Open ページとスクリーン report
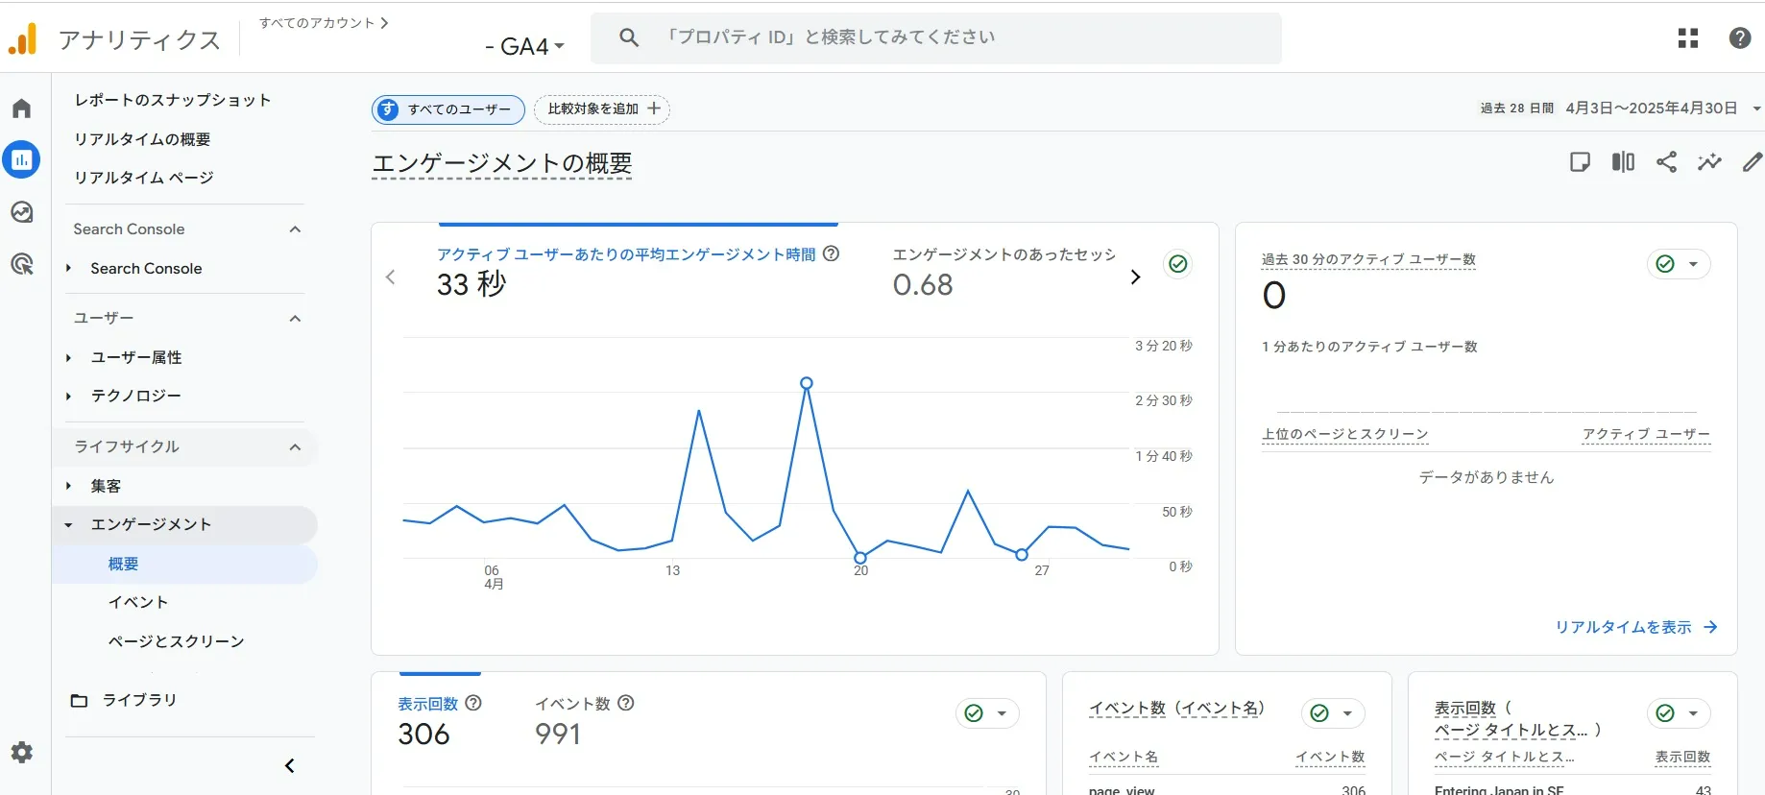 pos(176,641)
